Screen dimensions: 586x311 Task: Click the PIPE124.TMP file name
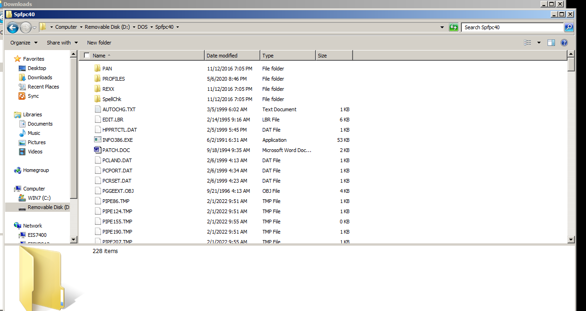[x=117, y=211]
